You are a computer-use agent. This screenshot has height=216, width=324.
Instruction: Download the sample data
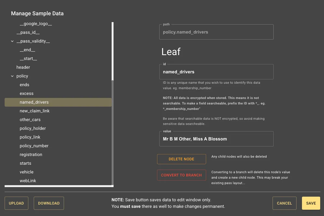click(x=49, y=203)
